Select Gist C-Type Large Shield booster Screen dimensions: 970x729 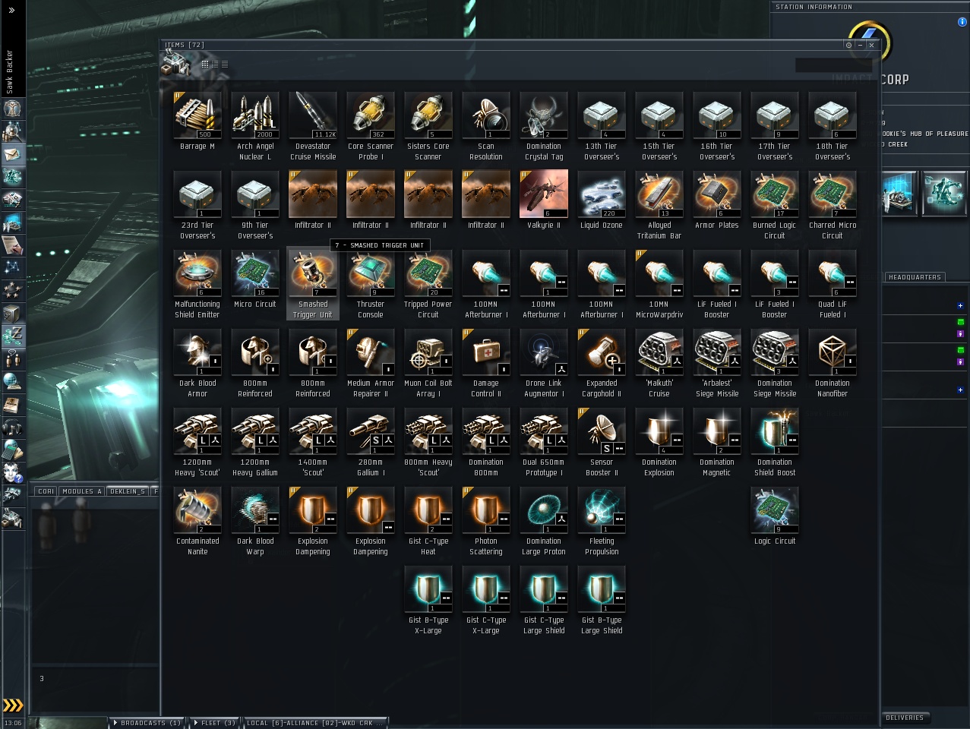[x=544, y=590]
